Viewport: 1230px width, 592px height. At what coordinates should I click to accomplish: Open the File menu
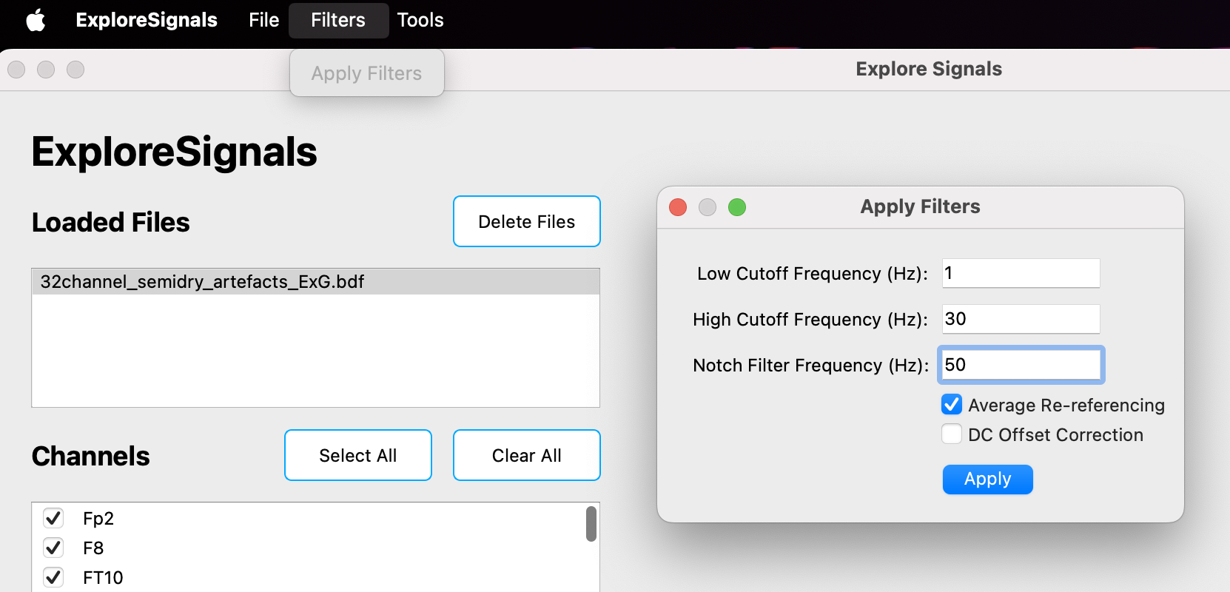(263, 20)
